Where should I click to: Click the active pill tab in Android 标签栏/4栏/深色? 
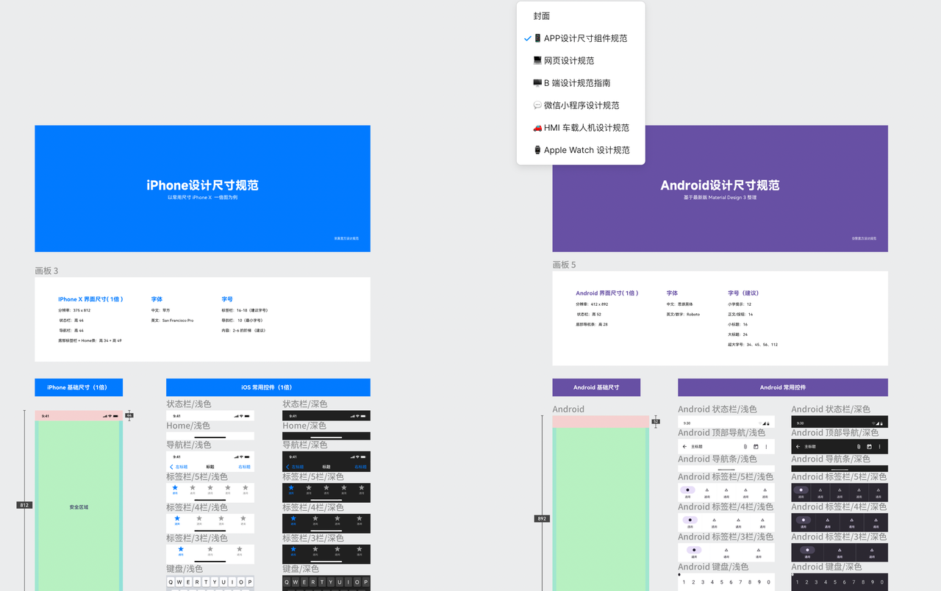(803, 520)
